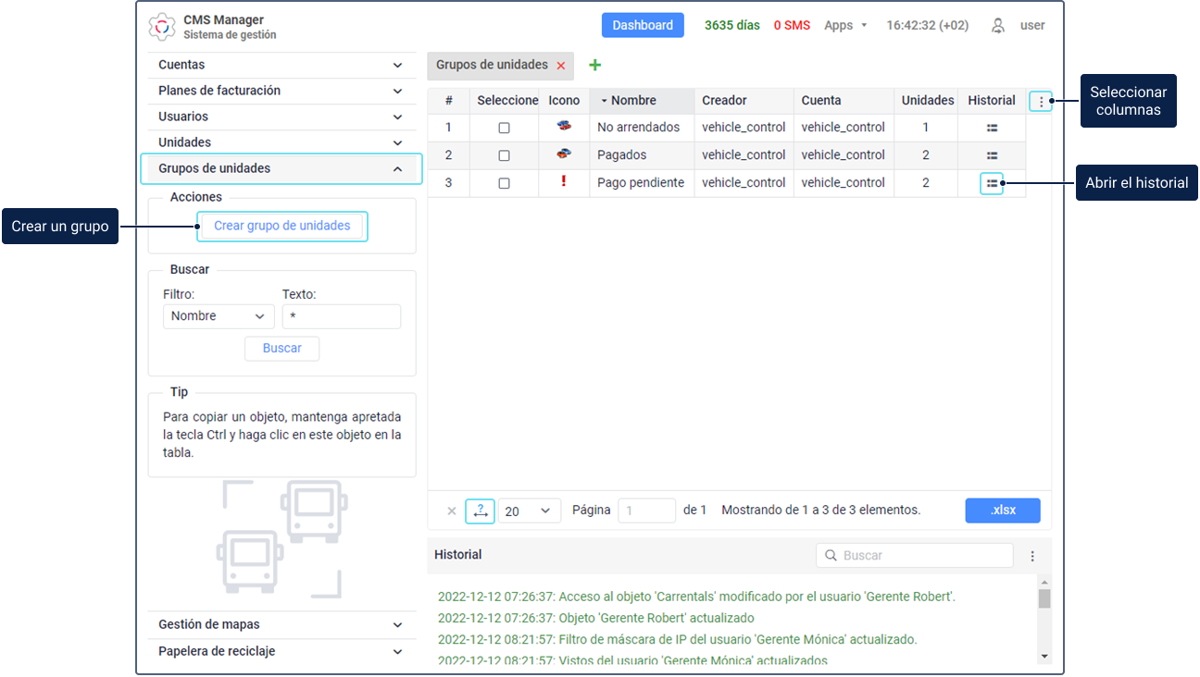Expand Gestión de mapas in sidebar

(x=281, y=624)
